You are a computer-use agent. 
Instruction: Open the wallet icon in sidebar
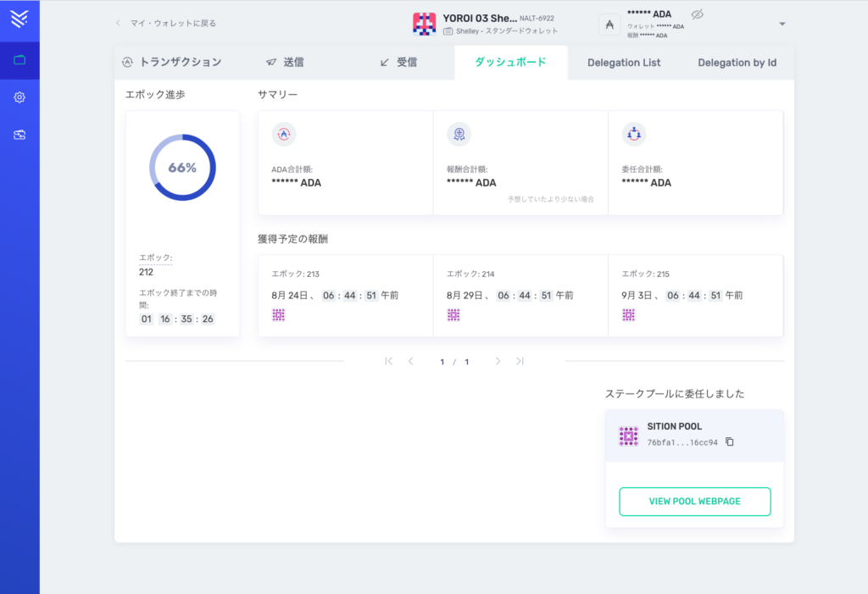click(19, 60)
